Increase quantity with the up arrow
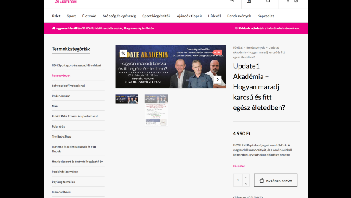 [246, 177]
